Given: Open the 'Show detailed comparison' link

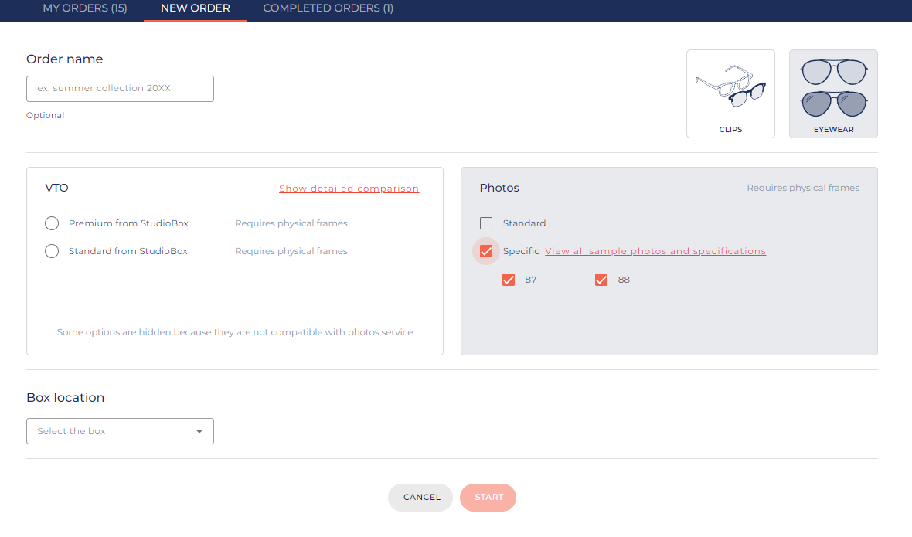Looking at the screenshot, I should (349, 189).
